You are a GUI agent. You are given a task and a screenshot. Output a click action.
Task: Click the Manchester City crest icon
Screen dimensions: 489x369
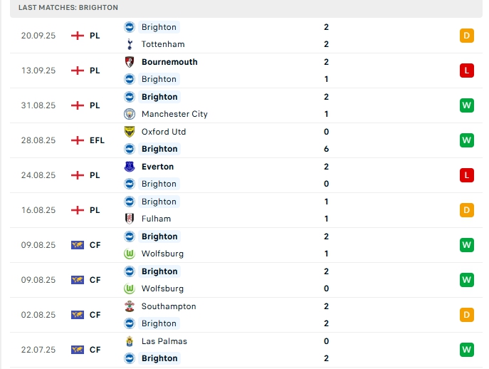(x=130, y=114)
